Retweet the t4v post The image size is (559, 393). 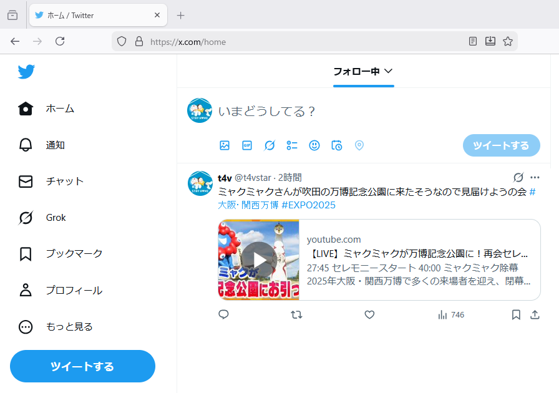point(297,315)
